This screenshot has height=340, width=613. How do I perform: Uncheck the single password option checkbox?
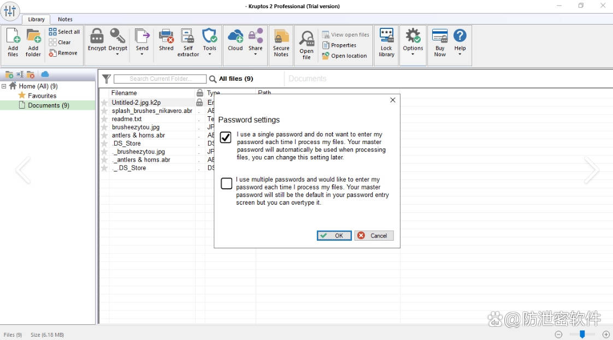pos(226,138)
